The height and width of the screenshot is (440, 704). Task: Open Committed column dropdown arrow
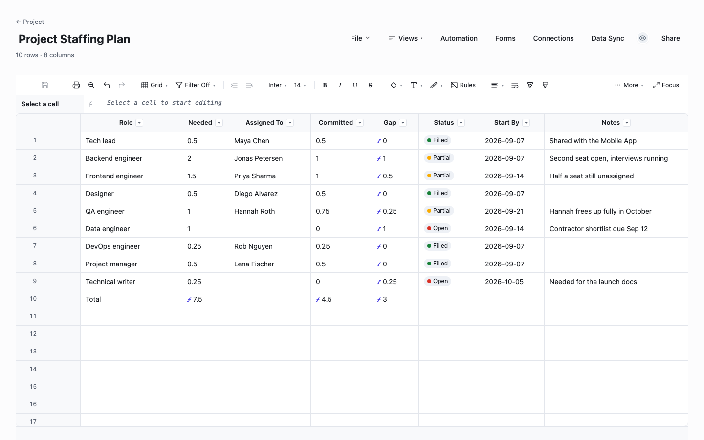(360, 123)
